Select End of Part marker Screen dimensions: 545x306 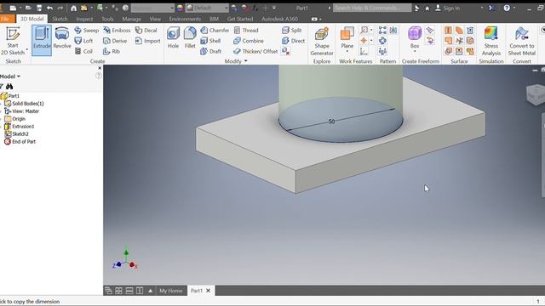[20, 142]
